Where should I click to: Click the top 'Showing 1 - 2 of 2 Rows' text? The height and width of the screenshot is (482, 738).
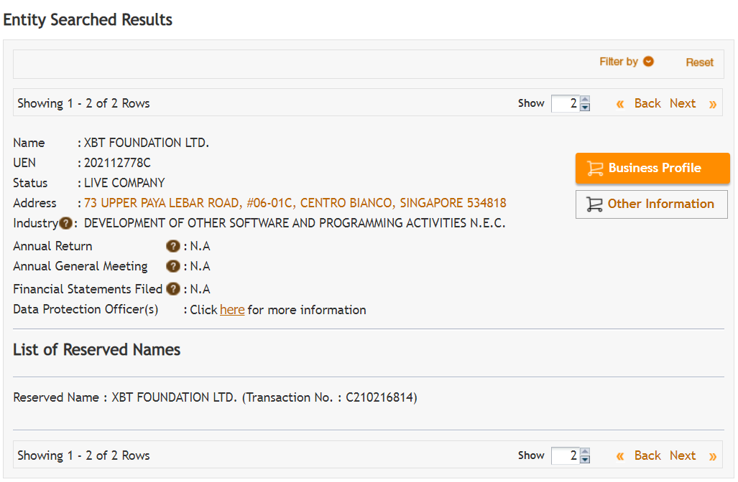click(83, 103)
